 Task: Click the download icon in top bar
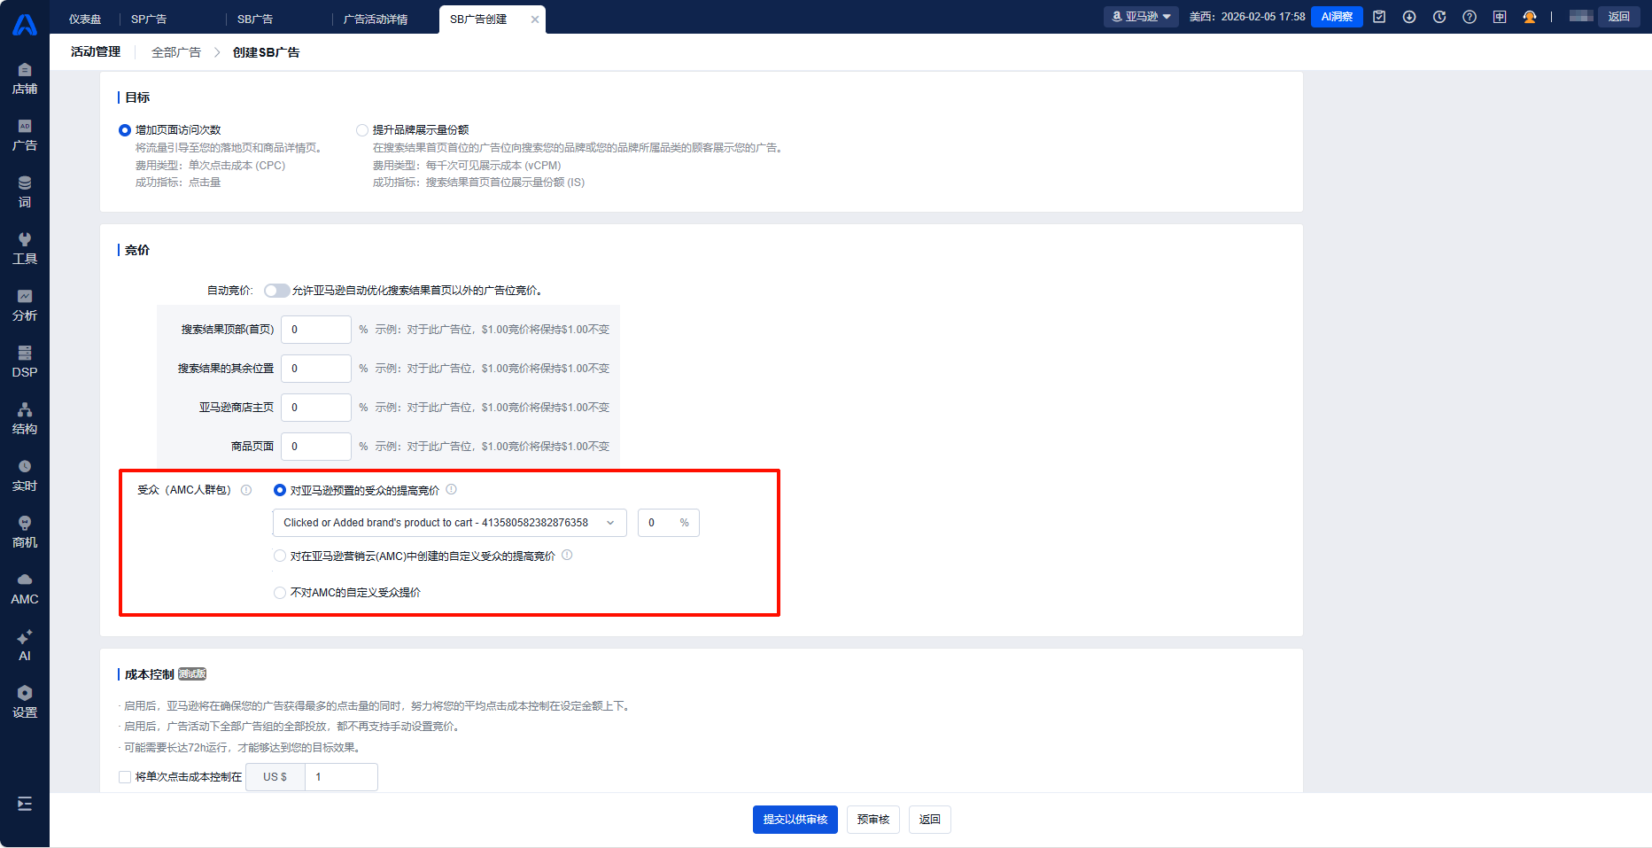[x=1409, y=17]
